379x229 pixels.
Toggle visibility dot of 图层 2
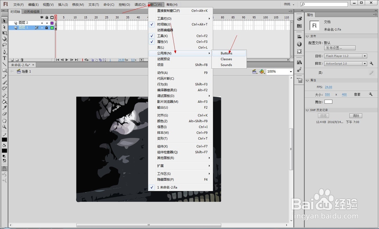[x=42, y=23]
